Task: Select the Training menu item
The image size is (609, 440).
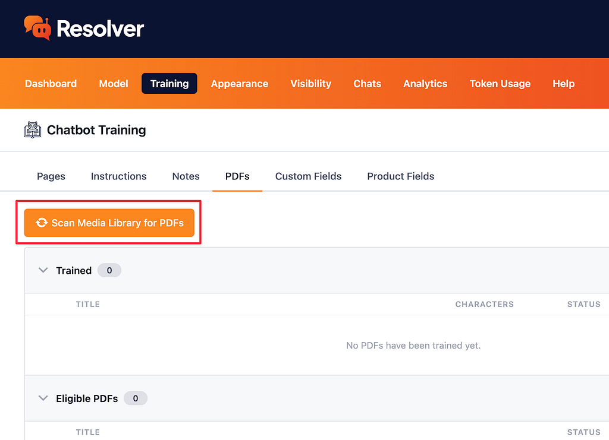Action: [x=169, y=84]
